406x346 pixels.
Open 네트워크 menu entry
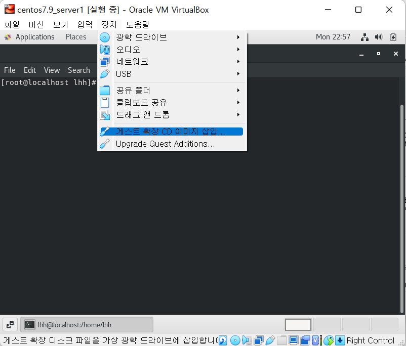pyautogui.click(x=172, y=62)
